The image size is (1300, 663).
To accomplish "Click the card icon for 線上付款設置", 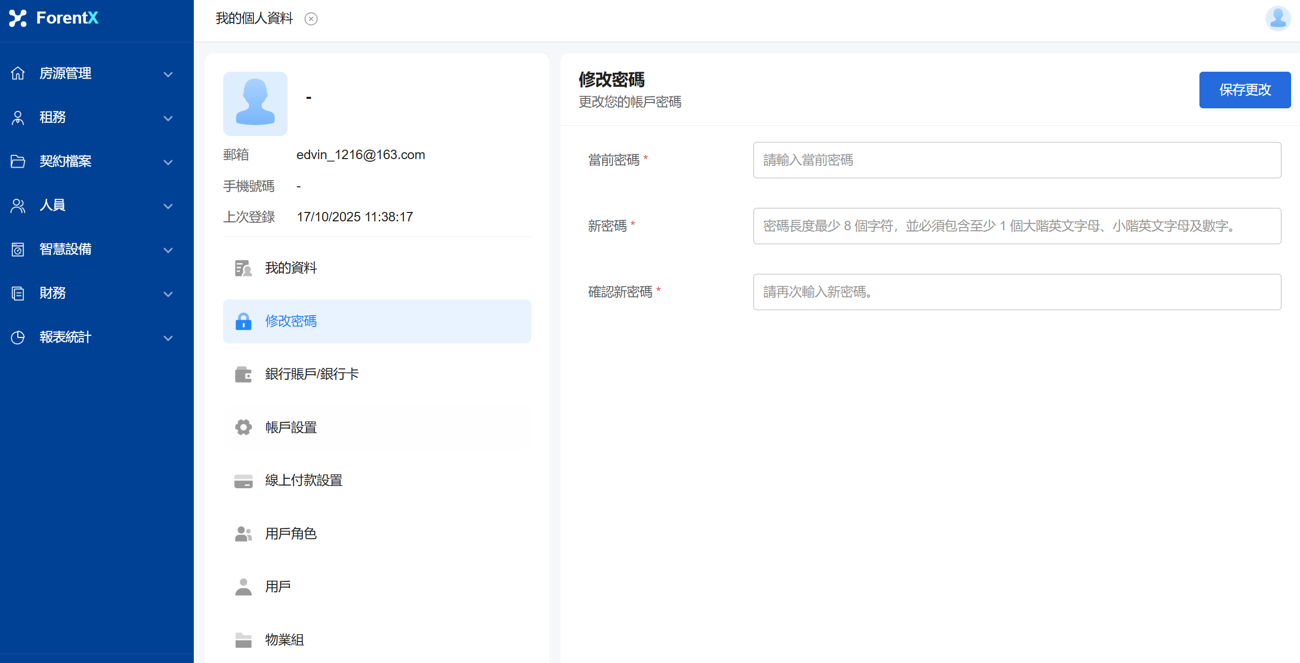I will pyautogui.click(x=243, y=480).
